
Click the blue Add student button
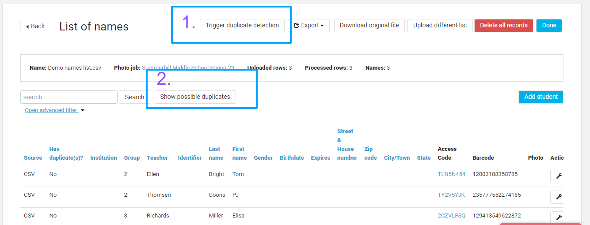[x=541, y=97]
